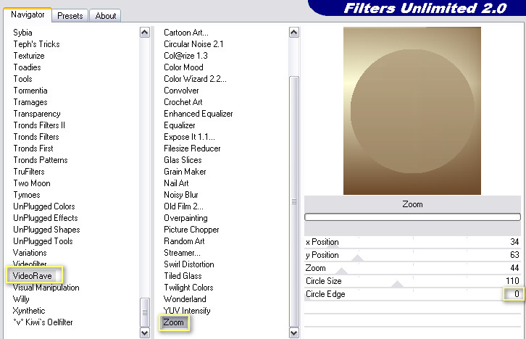The height and width of the screenshot is (339, 526).
Task: Click the filter list scroll-up arrow
Action: click(294, 33)
